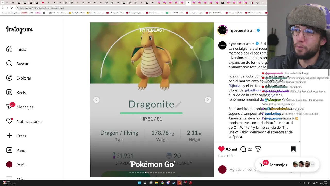Open the Fiverr: The Marketplace bookmark

tap(175, 13)
